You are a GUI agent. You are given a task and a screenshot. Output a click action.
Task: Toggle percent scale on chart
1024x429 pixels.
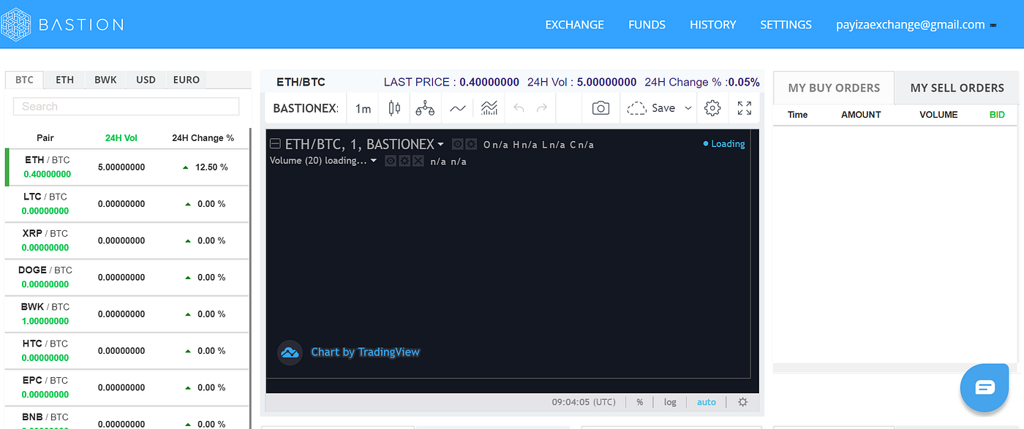(x=640, y=402)
